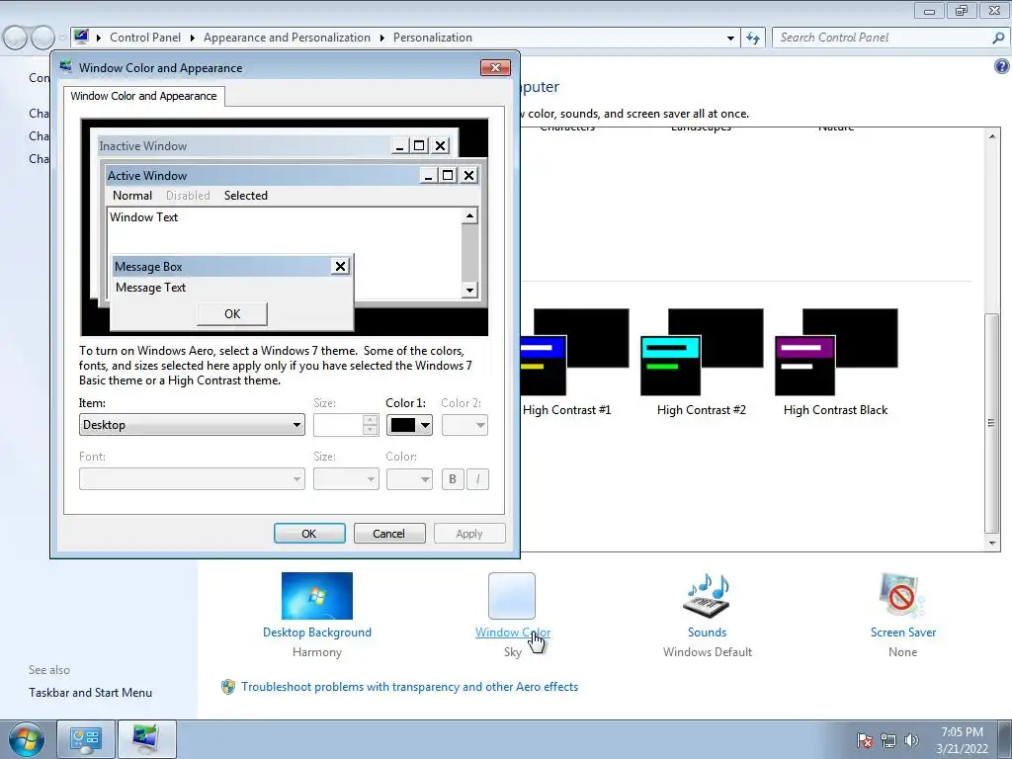The image size is (1012, 759).
Task: Open the address bar history dropdown
Action: click(x=730, y=39)
